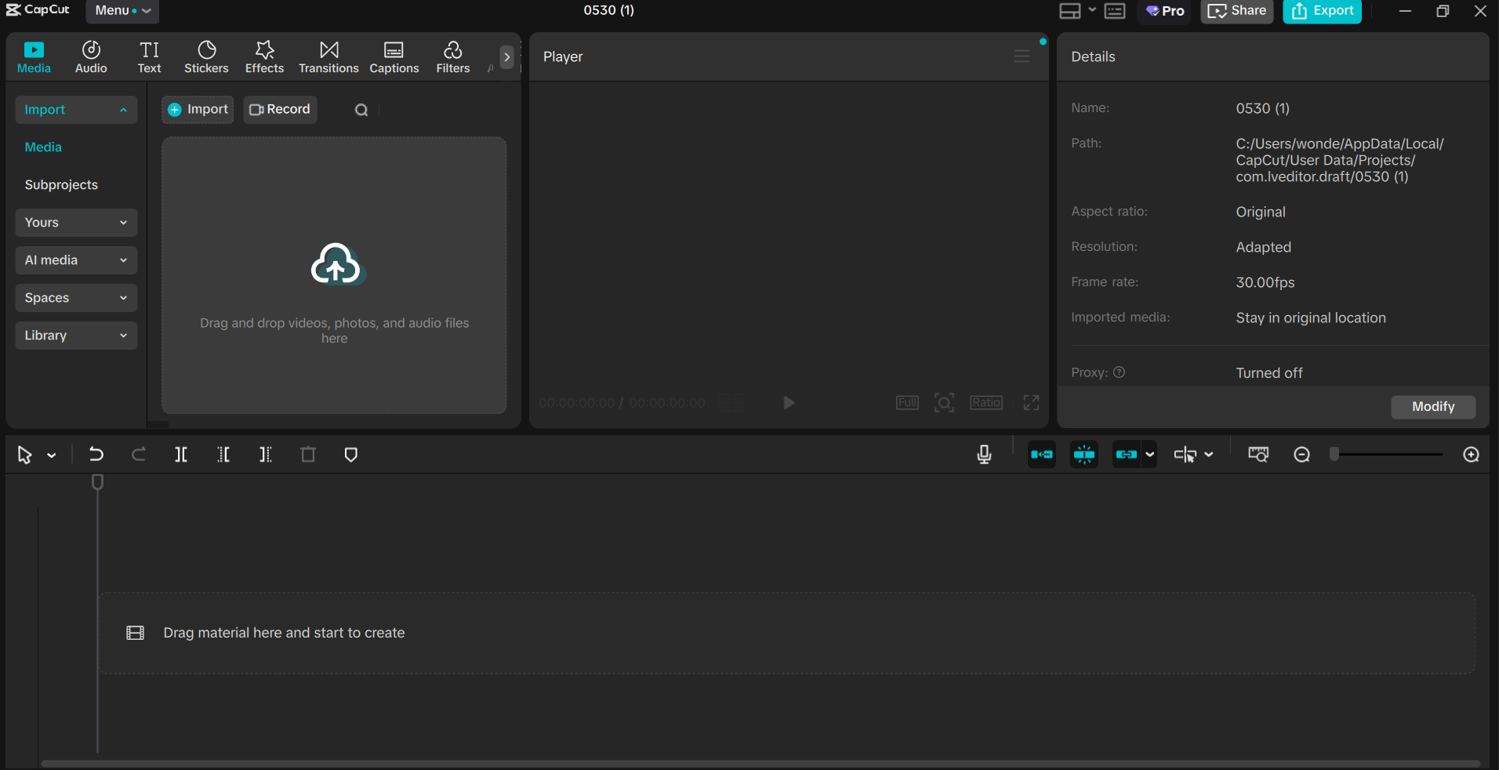This screenshot has height=770, width=1499.
Task: Click the CapCut logo
Action: [38, 10]
